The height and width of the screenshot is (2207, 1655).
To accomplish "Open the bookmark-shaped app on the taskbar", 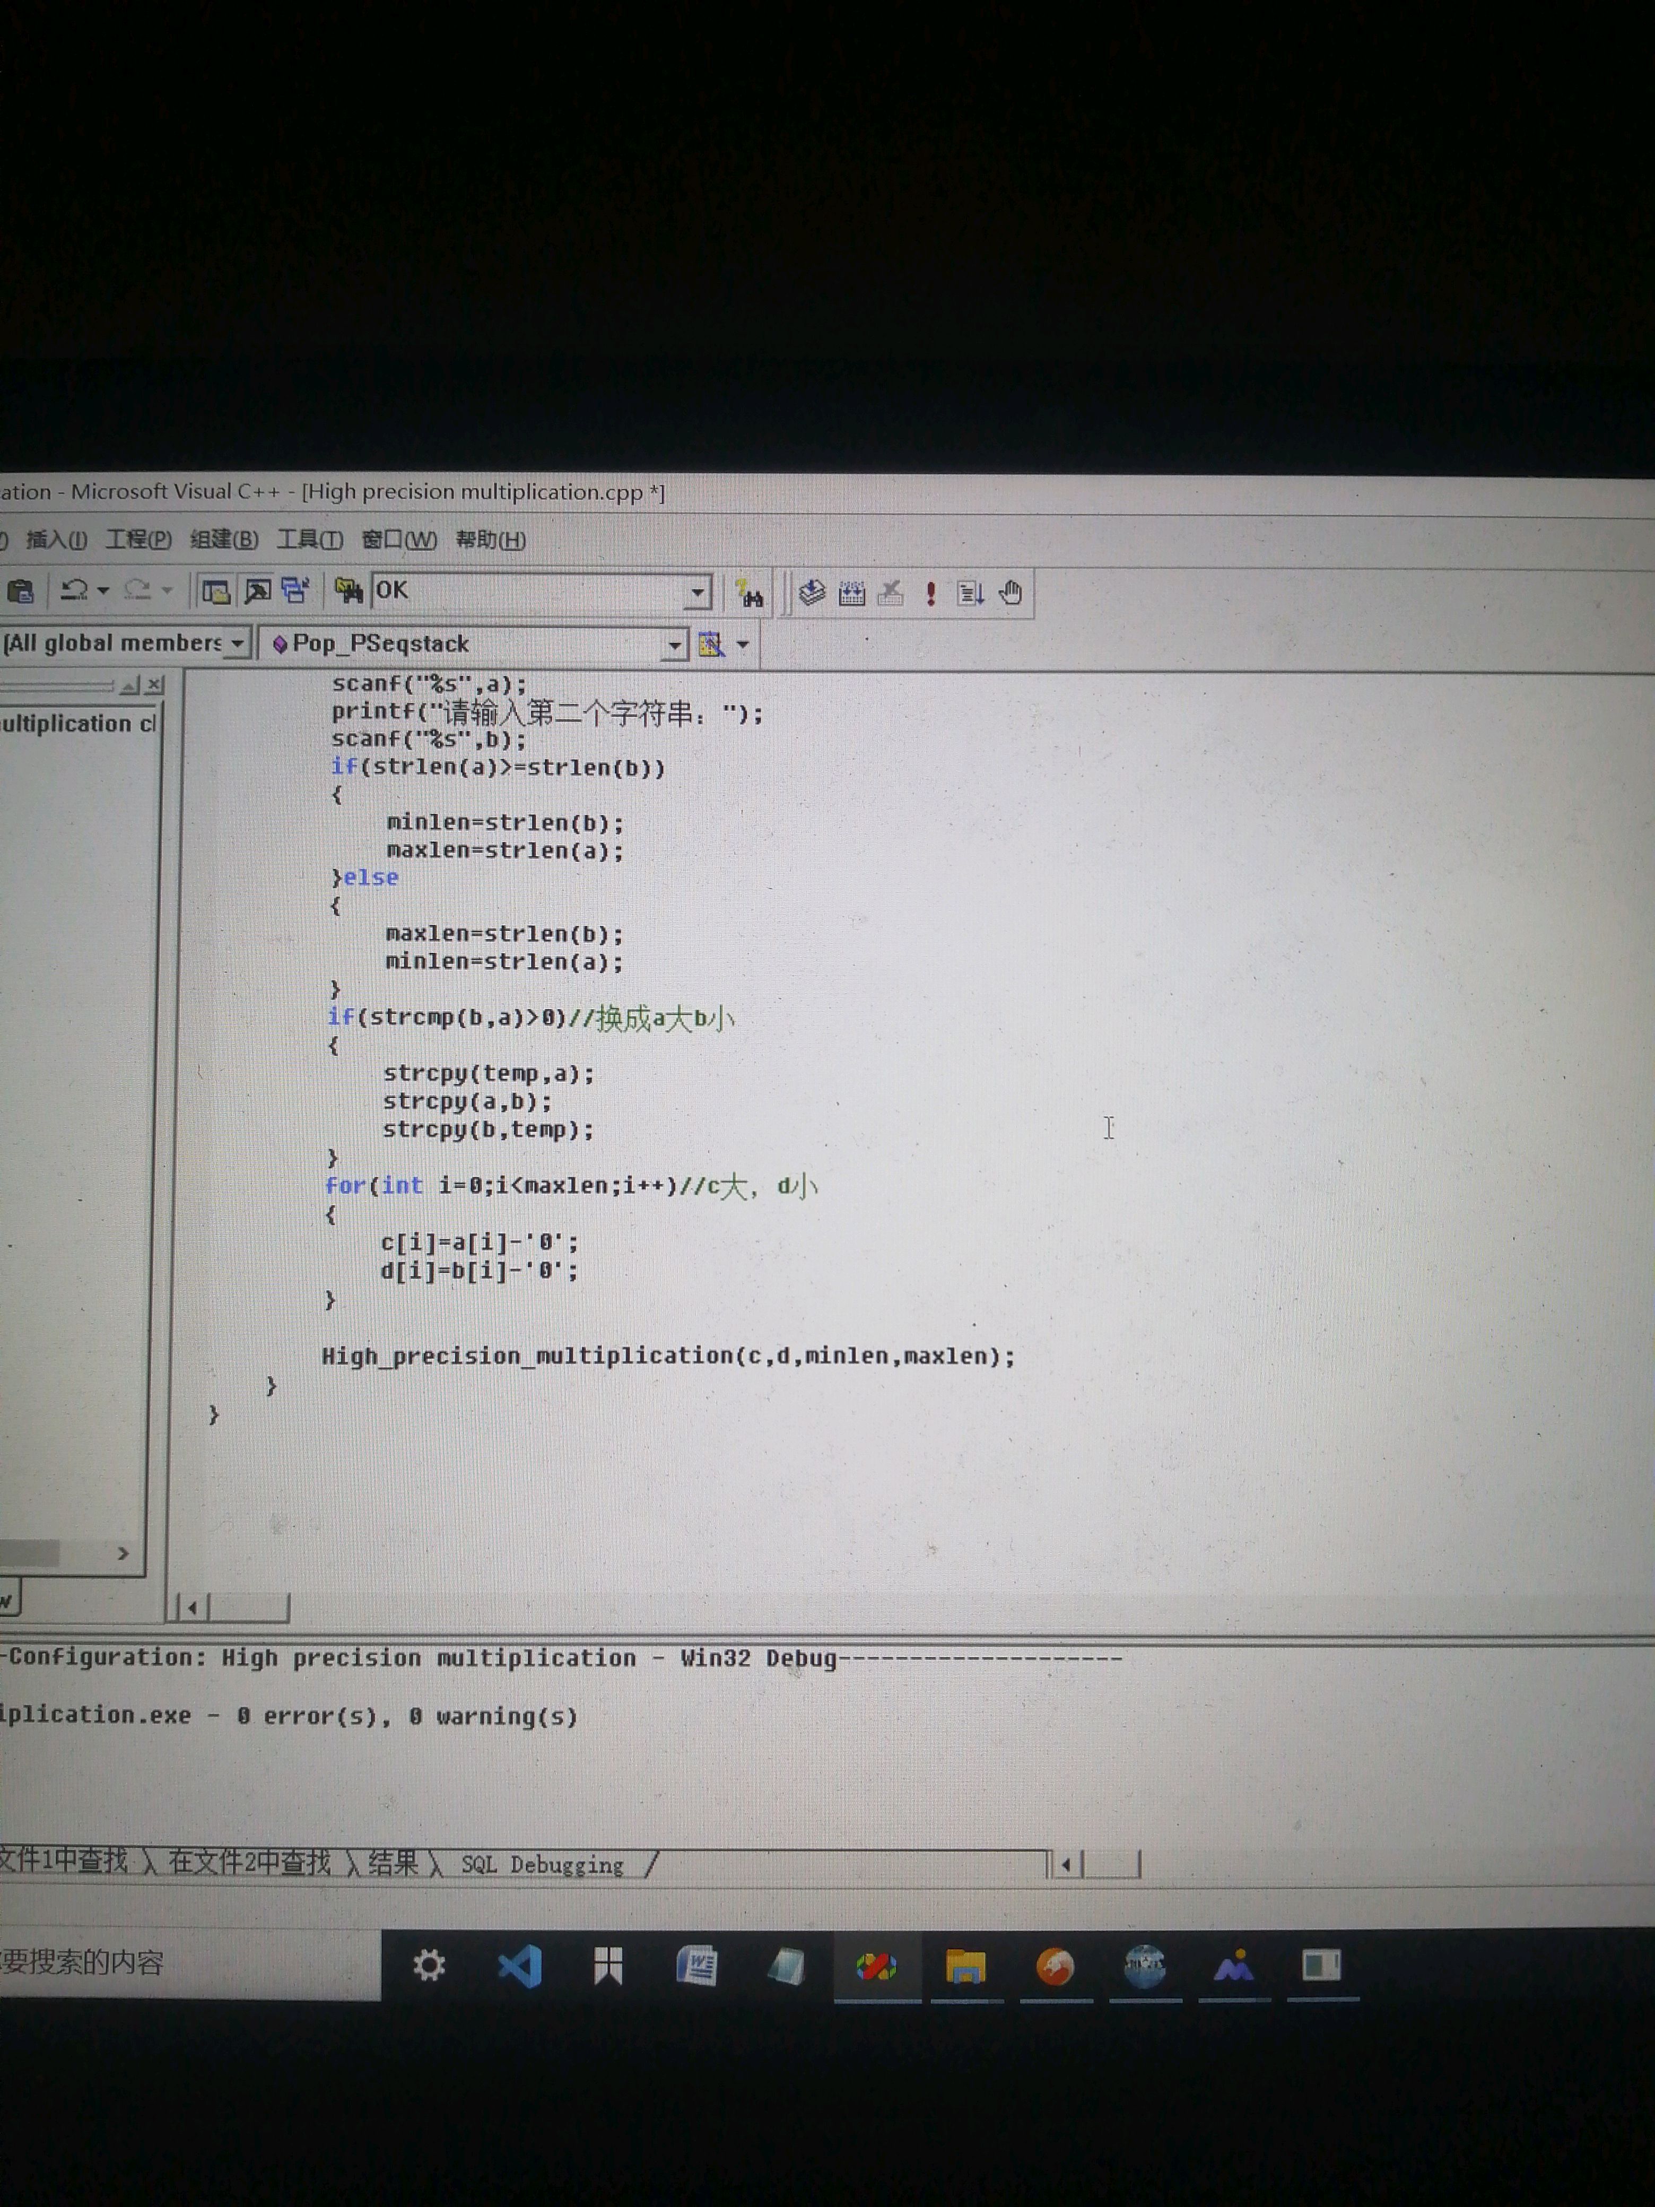I will (607, 1967).
